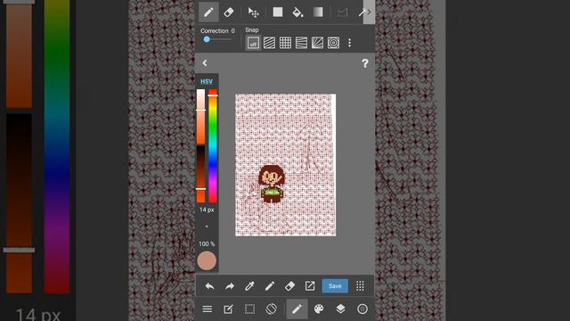
Task: Open the highlighted brush settings tab
Action: tap(297, 309)
